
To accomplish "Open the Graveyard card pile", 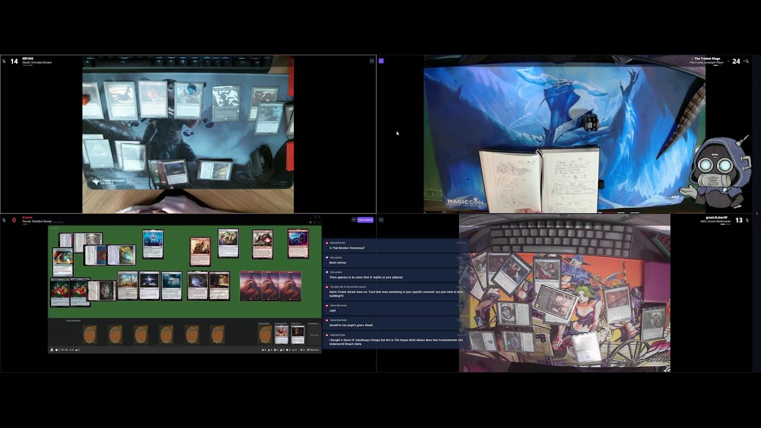I will pos(281,335).
